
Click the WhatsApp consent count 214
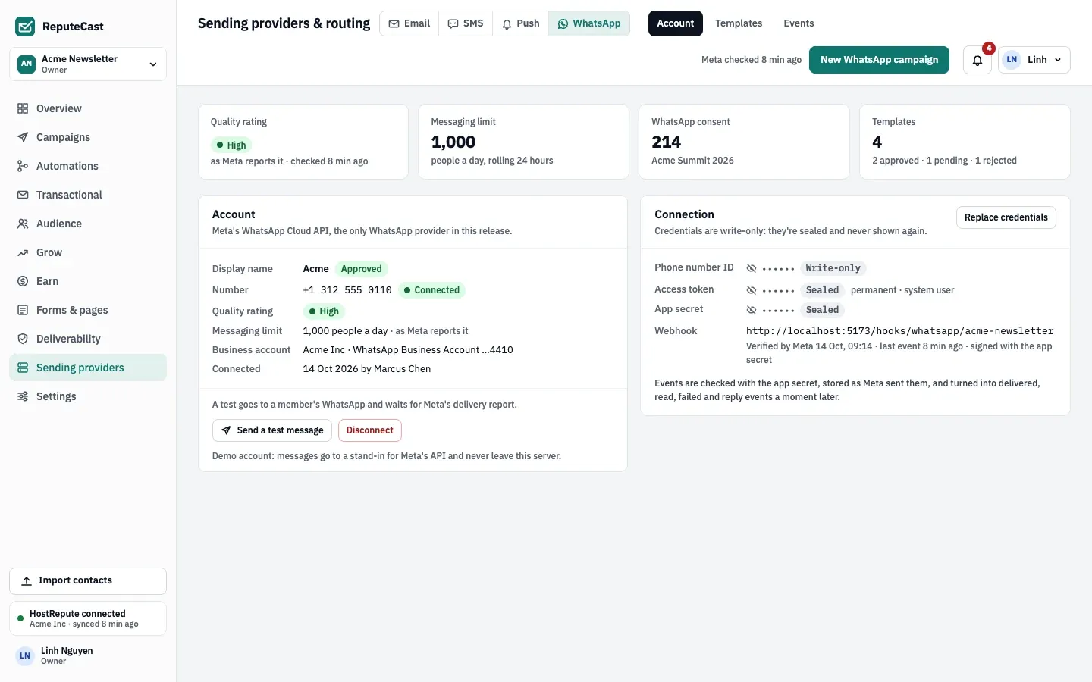coord(667,142)
